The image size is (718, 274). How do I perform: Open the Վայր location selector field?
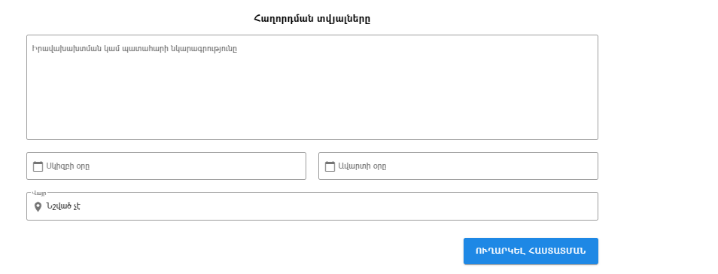(312, 206)
